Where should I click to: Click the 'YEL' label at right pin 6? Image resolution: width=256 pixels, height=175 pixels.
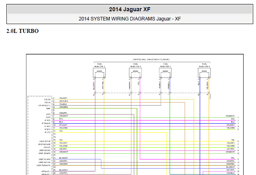[x=233, y=140]
